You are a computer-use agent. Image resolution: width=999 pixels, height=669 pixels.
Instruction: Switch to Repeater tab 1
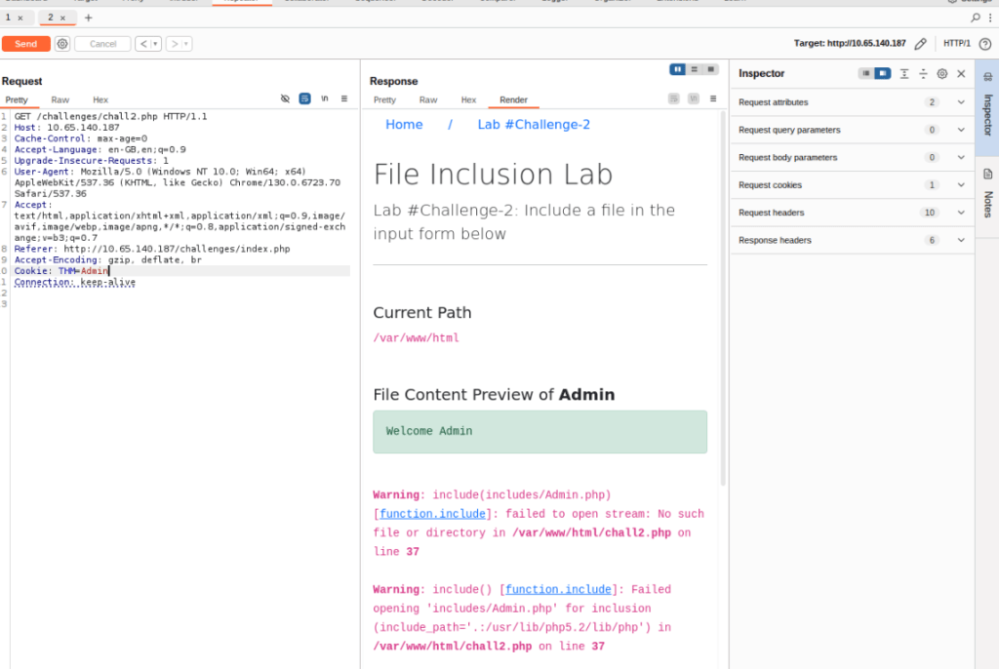point(8,18)
